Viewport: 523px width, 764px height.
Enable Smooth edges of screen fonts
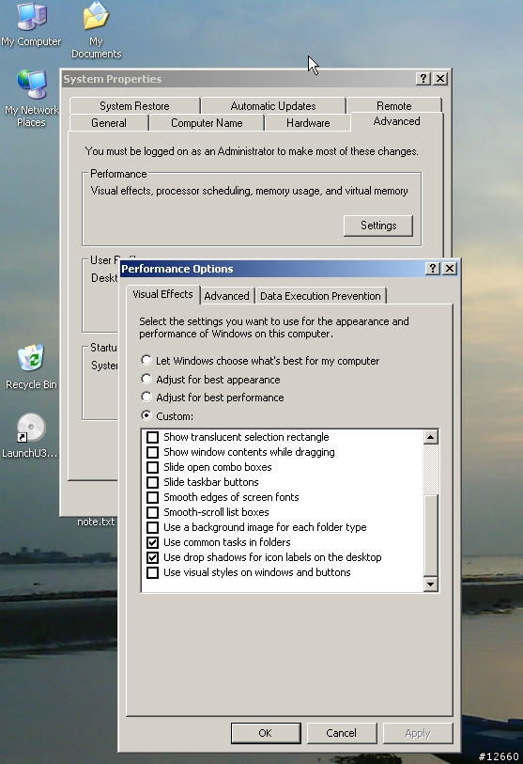152,497
